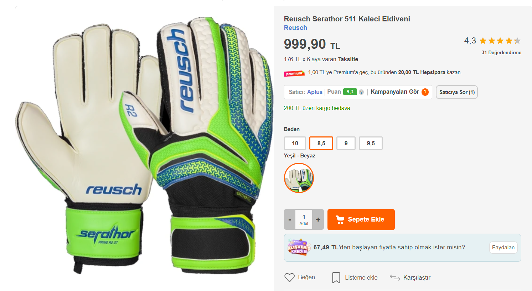The image size is (532, 291).
Task: Increase quantity with the plus button
Action: 318,219
